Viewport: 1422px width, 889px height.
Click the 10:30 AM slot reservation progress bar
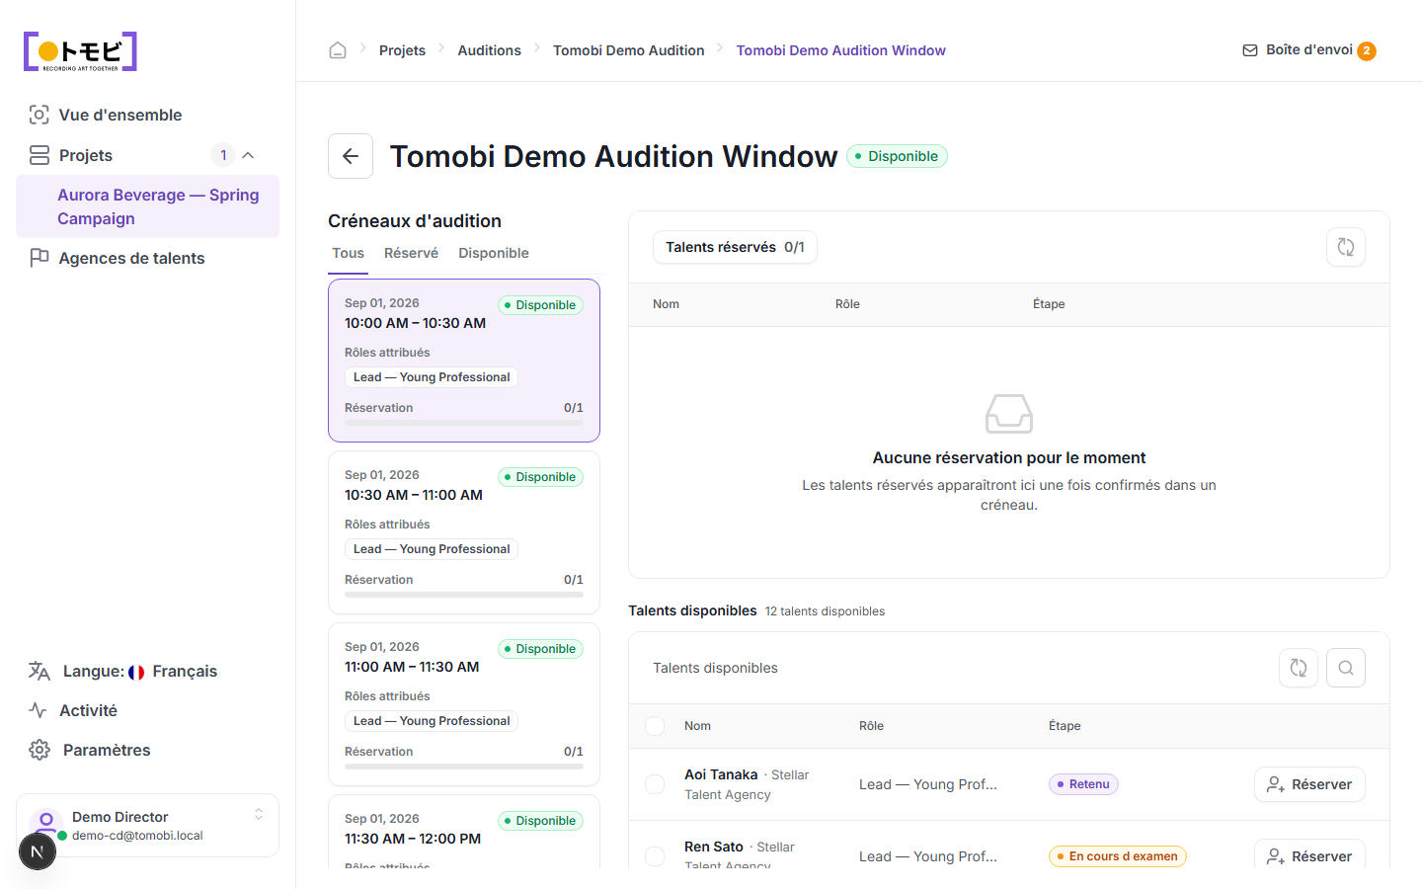pyautogui.click(x=464, y=595)
